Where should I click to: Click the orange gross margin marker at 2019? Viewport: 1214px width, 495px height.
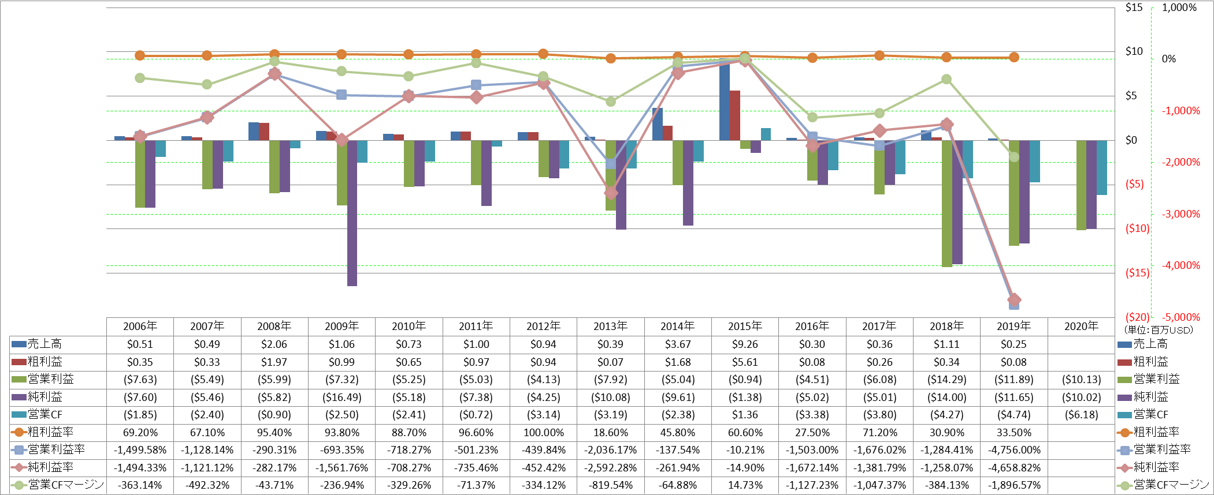tap(1013, 57)
